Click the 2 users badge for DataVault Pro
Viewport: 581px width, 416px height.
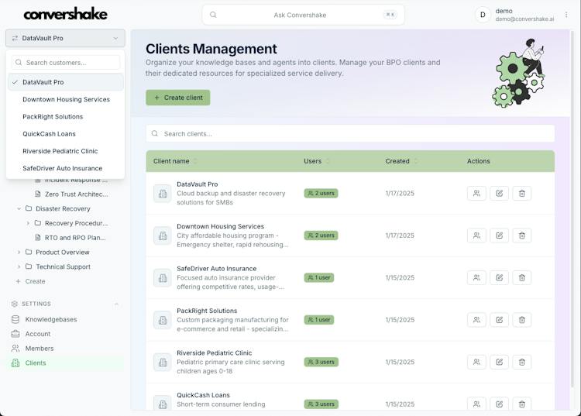pos(321,194)
